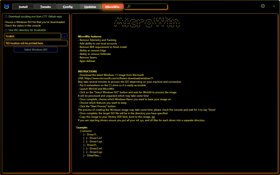
Task: Click 'Ability to remove Edge' line
Action: [92, 50]
